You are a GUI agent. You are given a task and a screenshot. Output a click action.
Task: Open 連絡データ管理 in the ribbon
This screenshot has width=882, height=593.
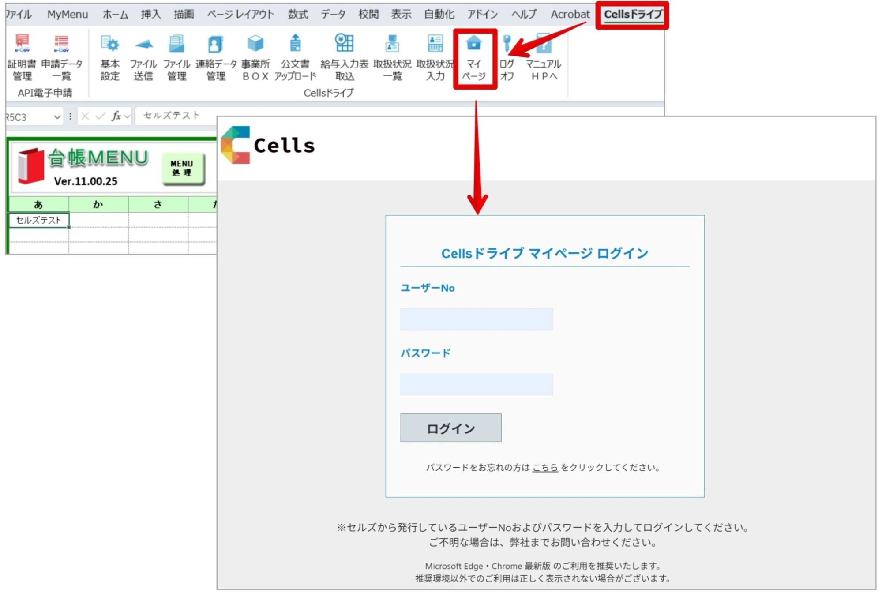(x=216, y=57)
